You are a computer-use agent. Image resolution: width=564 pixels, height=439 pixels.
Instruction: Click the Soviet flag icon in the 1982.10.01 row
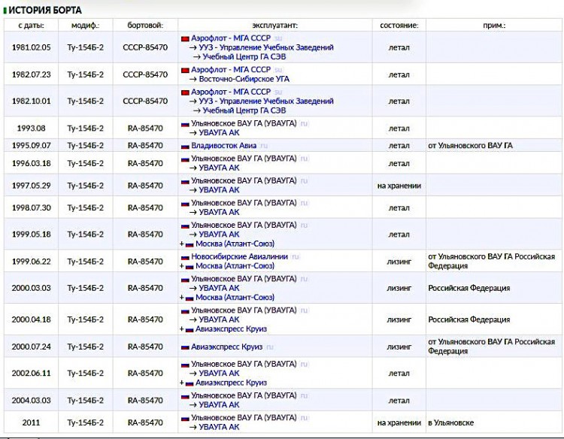[185, 92]
